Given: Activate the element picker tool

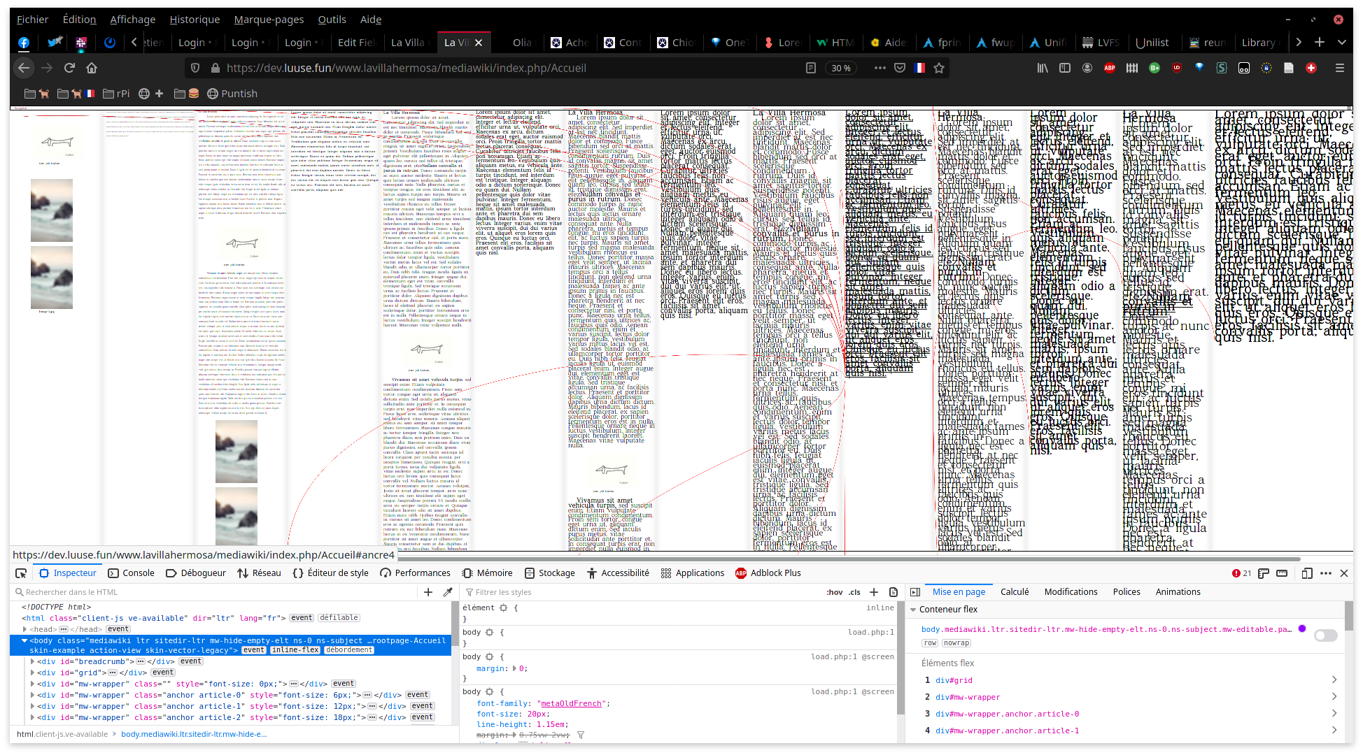Looking at the screenshot, I should [21, 573].
